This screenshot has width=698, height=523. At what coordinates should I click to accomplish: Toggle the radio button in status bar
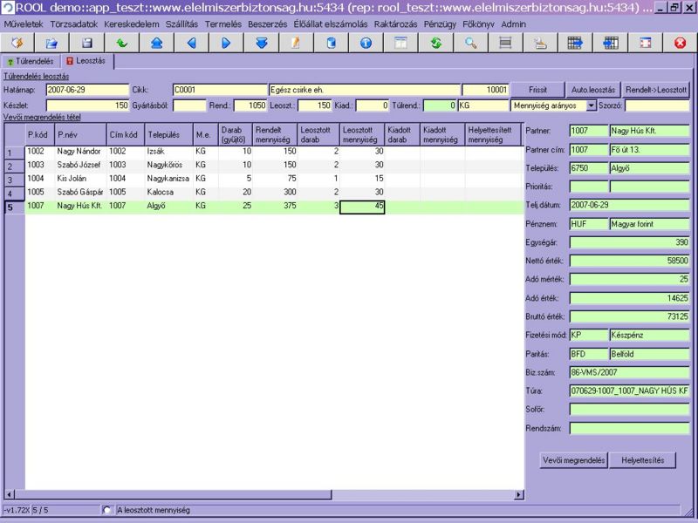(x=107, y=510)
